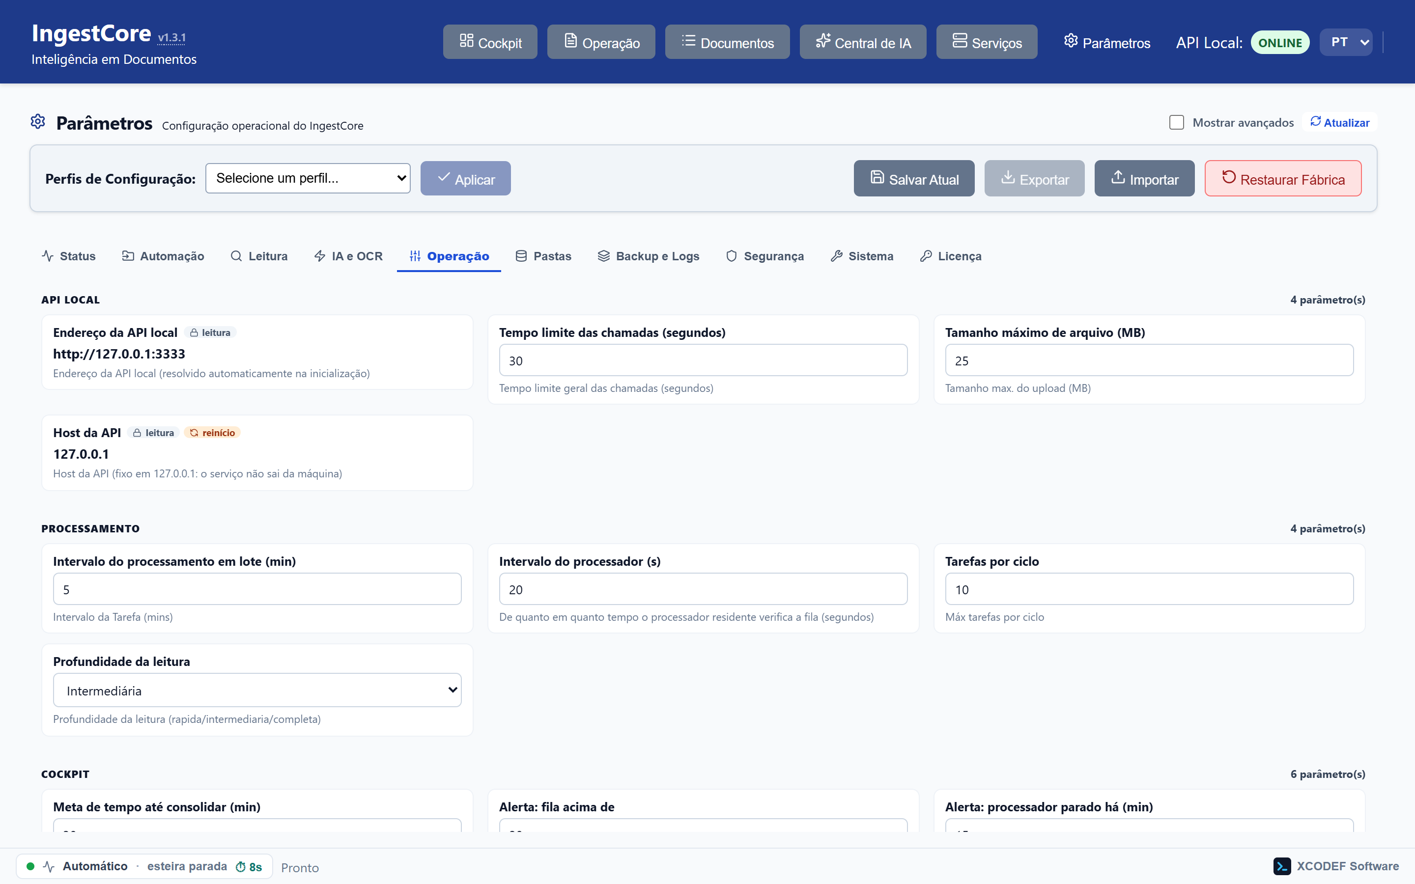The image size is (1415, 884).
Task: Click the floppy disk icon on Salvar Atual
Action: pos(877,177)
